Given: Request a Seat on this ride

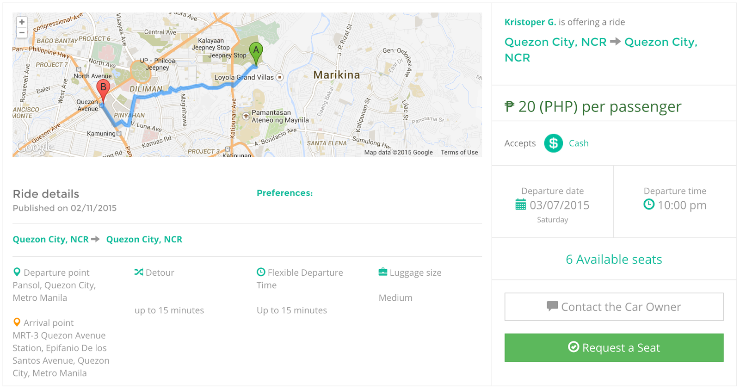Looking at the screenshot, I should coord(614,347).
